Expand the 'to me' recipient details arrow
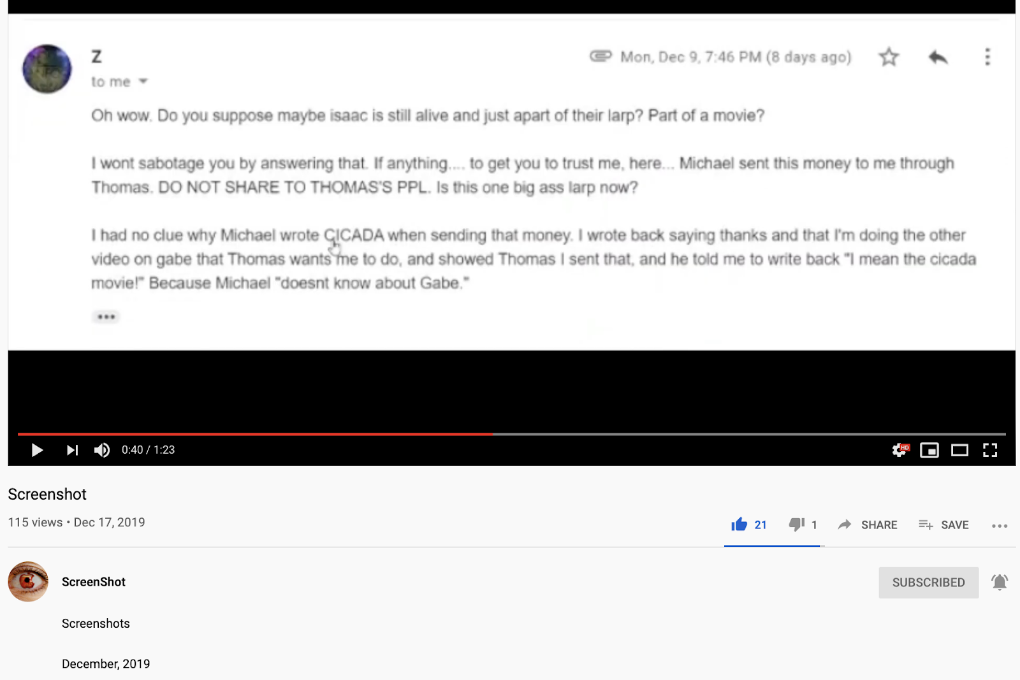Image resolution: width=1020 pixels, height=680 pixels. pos(143,81)
